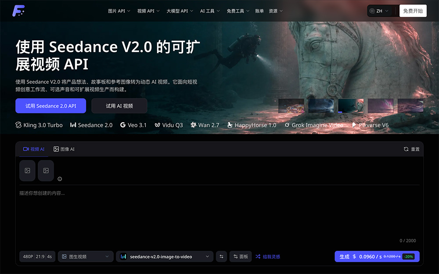Open the ZH language selector

(379, 11)
